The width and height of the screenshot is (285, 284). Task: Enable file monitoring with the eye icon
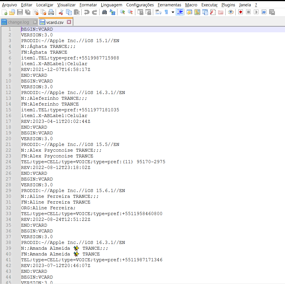tap(230, 12)
